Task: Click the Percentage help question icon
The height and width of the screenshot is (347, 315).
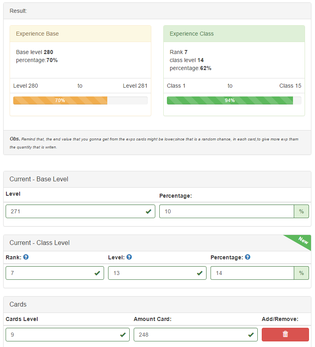Action: (x=247, y=257)
